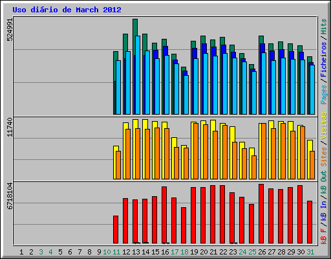Click day 13 on the x-axis

pyautogui.click(x=136, y=252)
